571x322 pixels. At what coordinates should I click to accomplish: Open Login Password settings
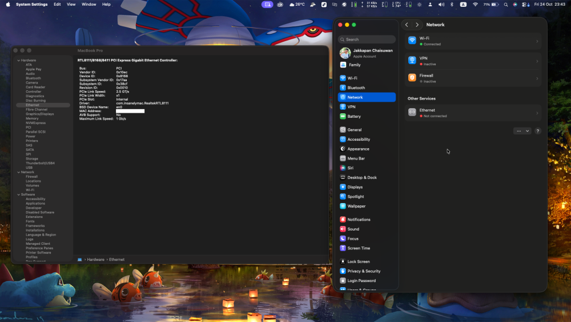pyautogui.click(x=367, y=280)
